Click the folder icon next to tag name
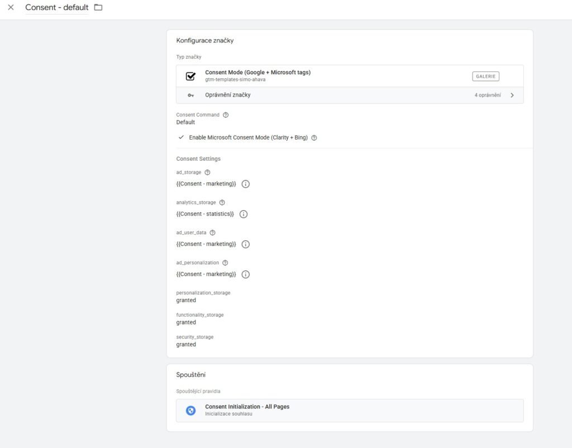Image resolution: width=572 pixels, height=448 pixels. coord(98,8)
